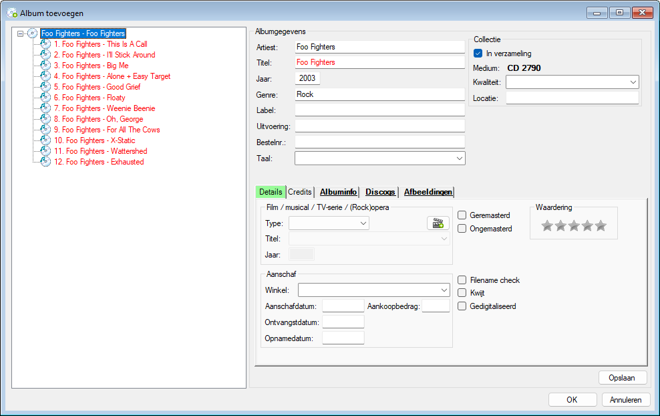Click the Genre input field

[379, 94]
